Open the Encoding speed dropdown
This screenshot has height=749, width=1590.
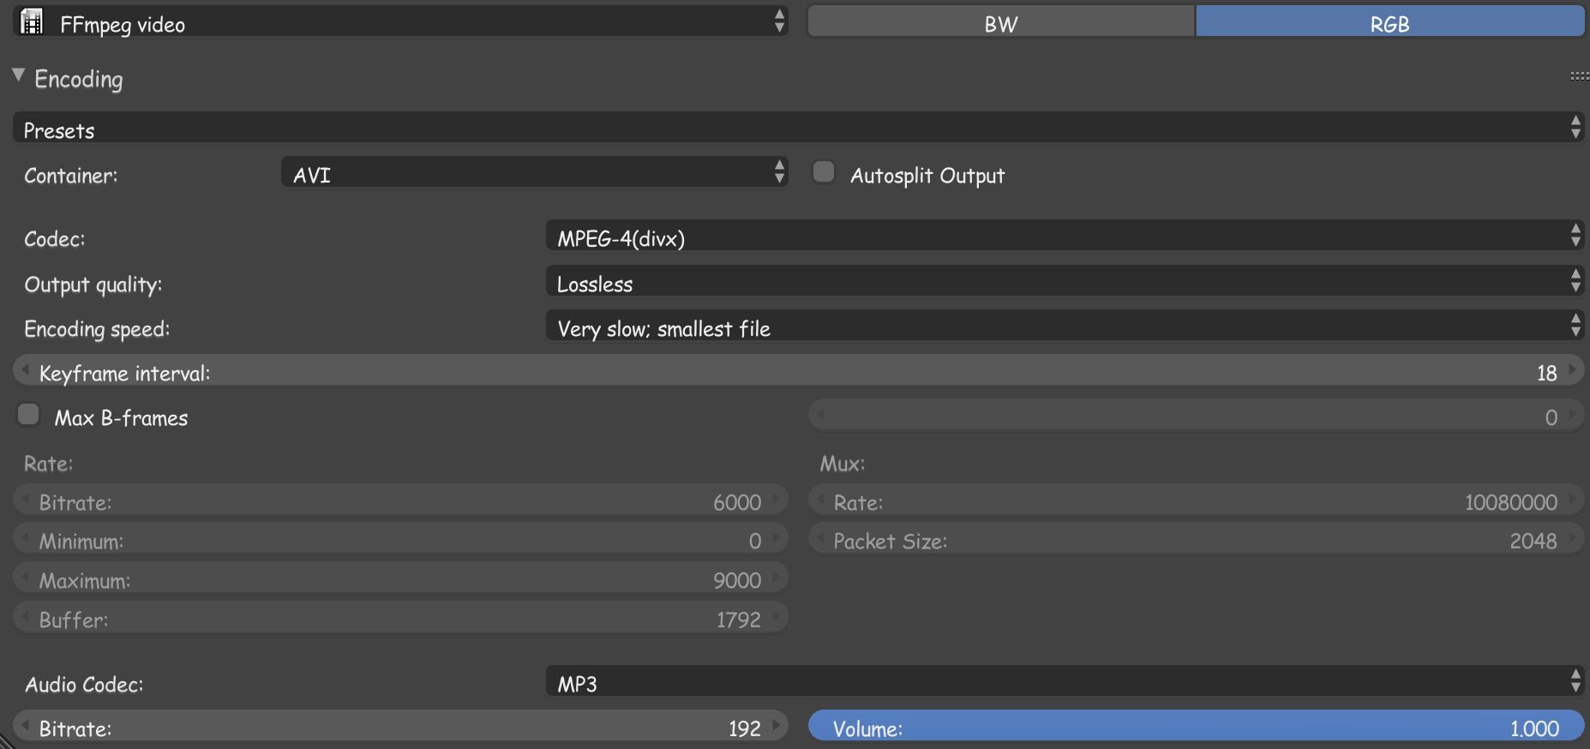pyautogui.click(x=1065, y=326)
